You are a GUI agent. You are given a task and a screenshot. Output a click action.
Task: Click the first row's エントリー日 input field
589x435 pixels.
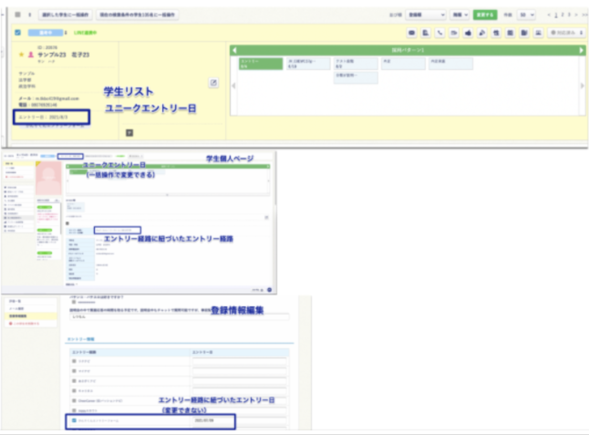pos(239,361)
